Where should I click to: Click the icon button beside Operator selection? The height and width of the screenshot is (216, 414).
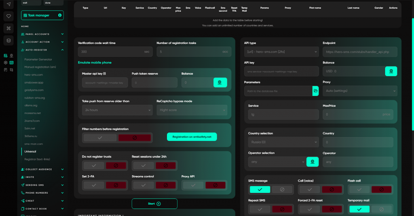point(313,162)
